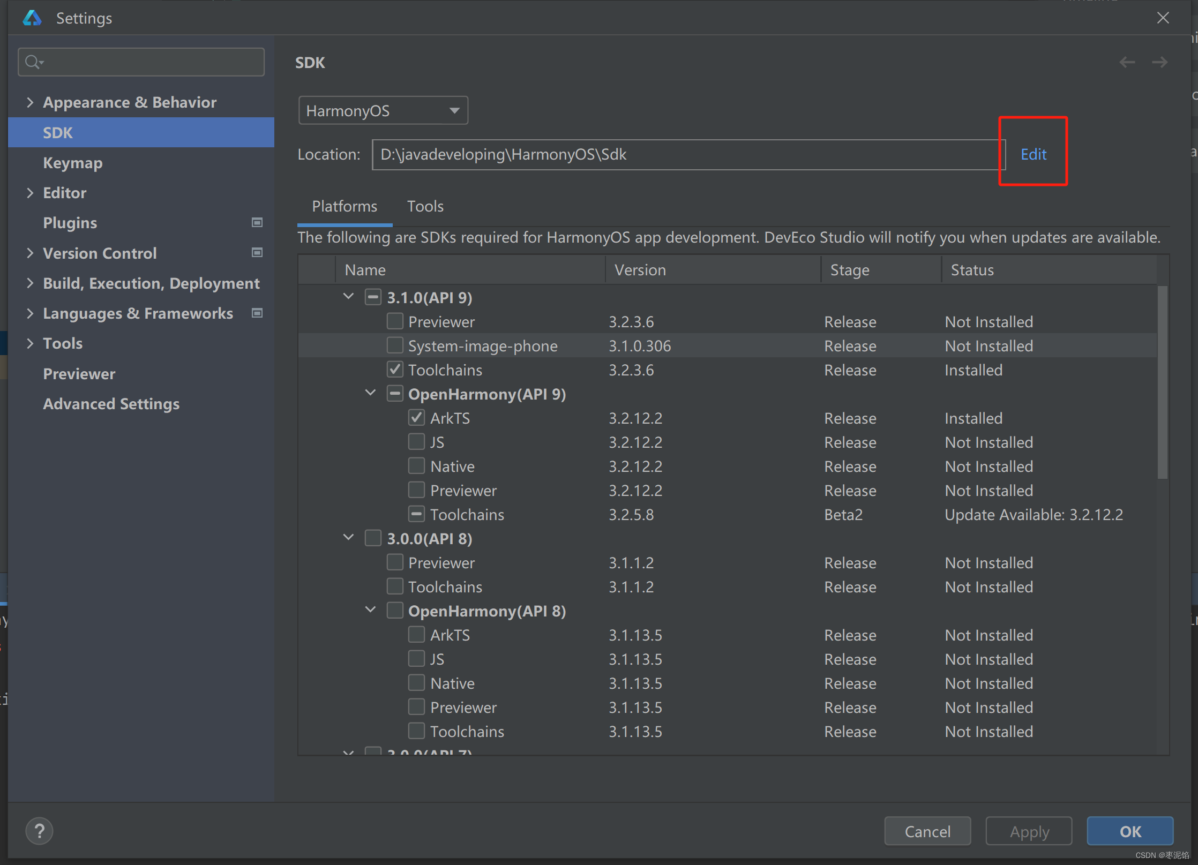1198x865 pixels.
Task: Expand Appearance & Behavior section
Action: 30,102
